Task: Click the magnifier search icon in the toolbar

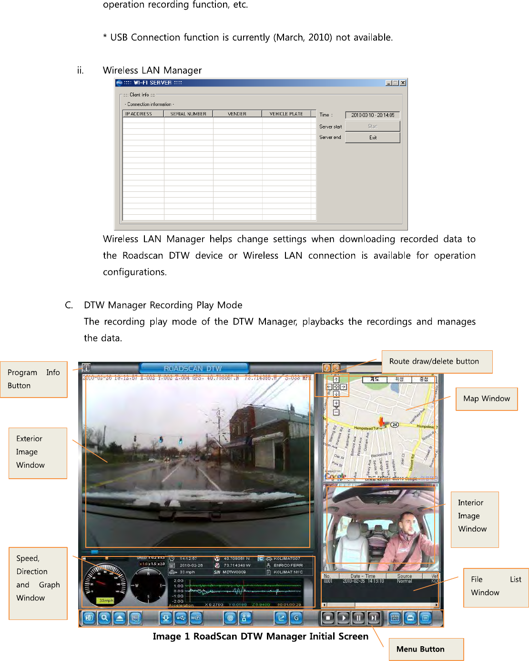Action: click(x=104, y=618)
